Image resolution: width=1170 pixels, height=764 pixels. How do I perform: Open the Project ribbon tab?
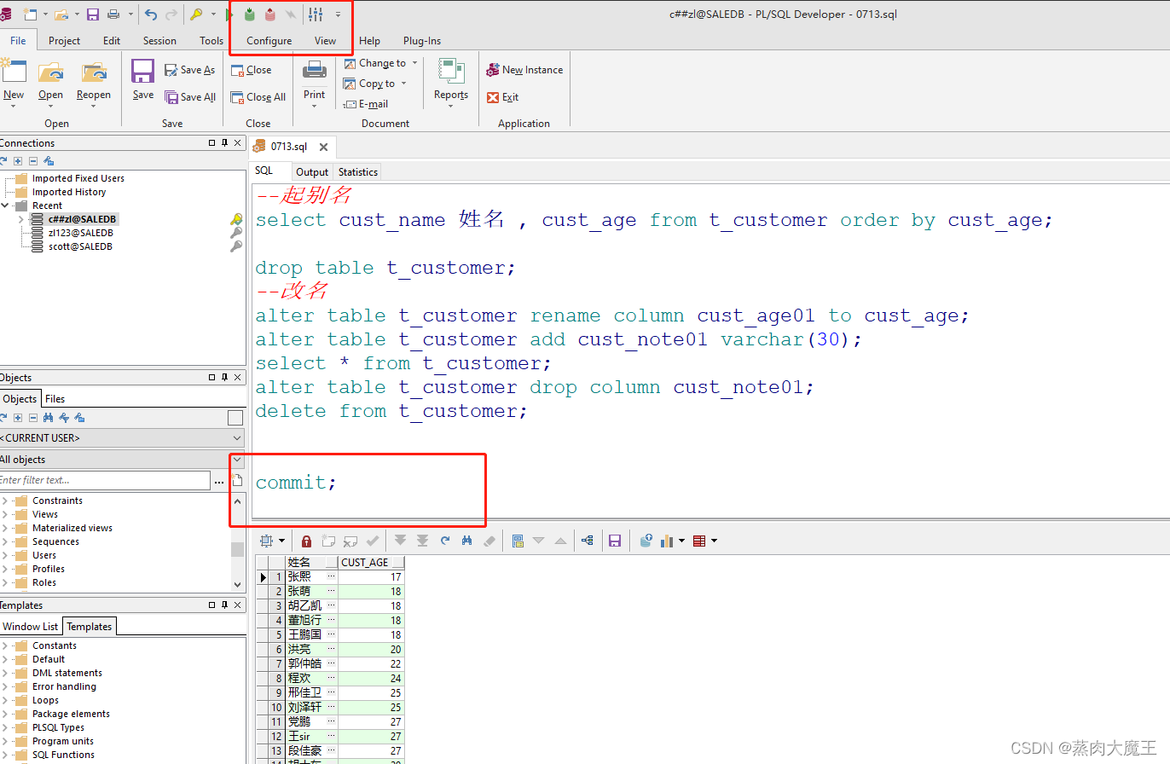(x=65, y=40)
